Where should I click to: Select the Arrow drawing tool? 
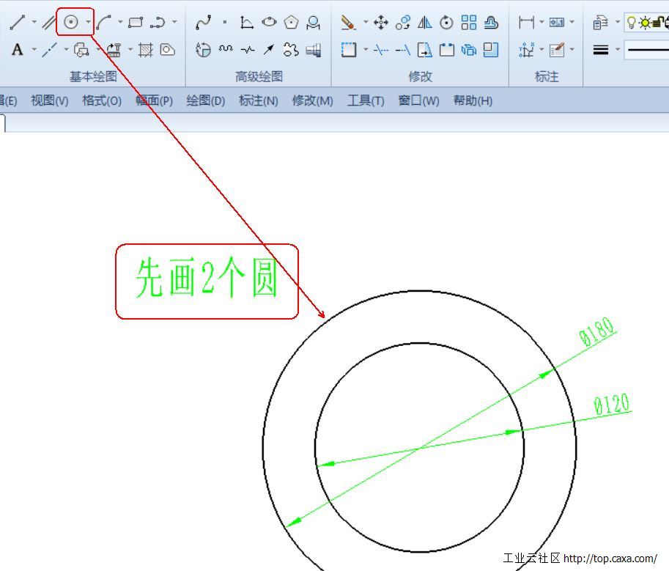pos(269,50)
